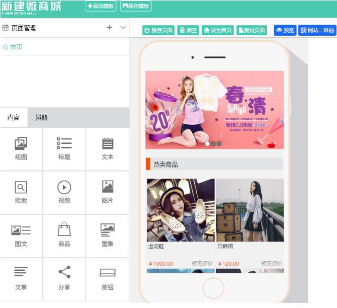Image resolution: width=337 pixels, height=308 pixels.
Task: Open the 网站二维码 QR code button
Action: (x=317, y=30)
